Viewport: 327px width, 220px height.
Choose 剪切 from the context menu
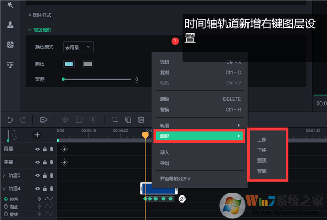tap(200, 62)
